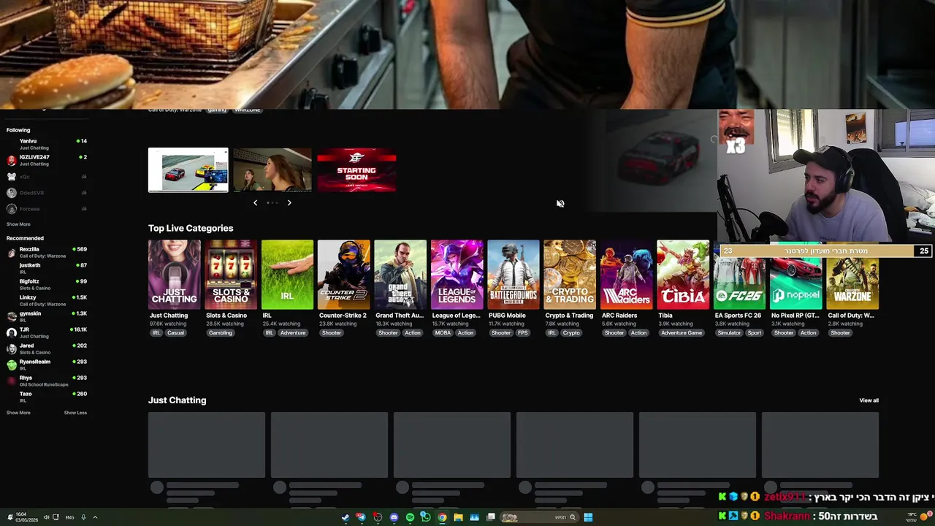Show Less recommended channels
Image resolution: width=935 pixels, height=526 pixels.
(75, 413)
